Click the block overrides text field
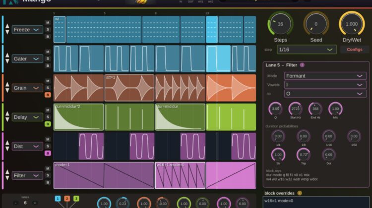This screenshot has height=208, width=372. [x=316, y=202]
